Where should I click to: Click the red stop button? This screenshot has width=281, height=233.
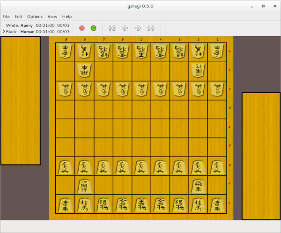(x=82, y=28)
